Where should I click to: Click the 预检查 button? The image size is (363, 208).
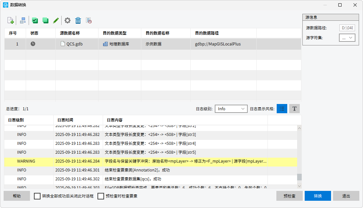pyautogui.click(x=290, y=196)
